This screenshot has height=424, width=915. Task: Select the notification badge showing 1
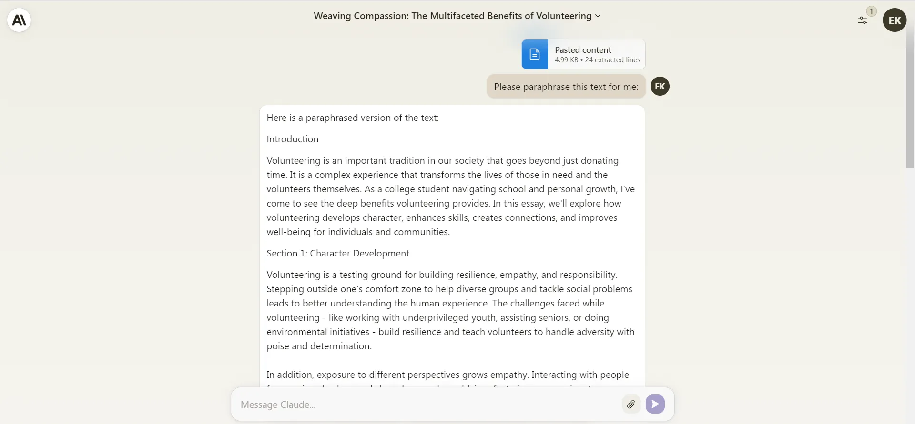(x=872, y=10)
